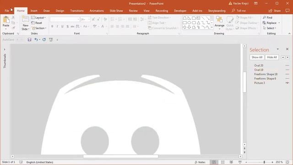293x165 pixels.
Task: Click the Bold formatting icon
Action: pyautogui.click(x=52, y=27)
